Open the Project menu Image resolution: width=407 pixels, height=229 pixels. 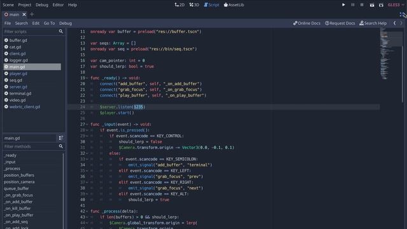pos(25,4)
